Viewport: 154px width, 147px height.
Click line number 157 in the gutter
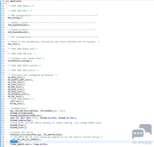[x=3, y=44]
